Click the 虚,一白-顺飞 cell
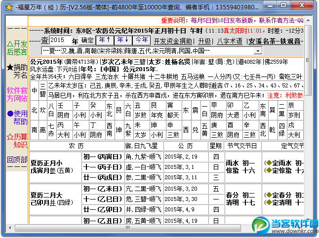The width and height of the screenshot is (319, 238). [x=144, y=167]
